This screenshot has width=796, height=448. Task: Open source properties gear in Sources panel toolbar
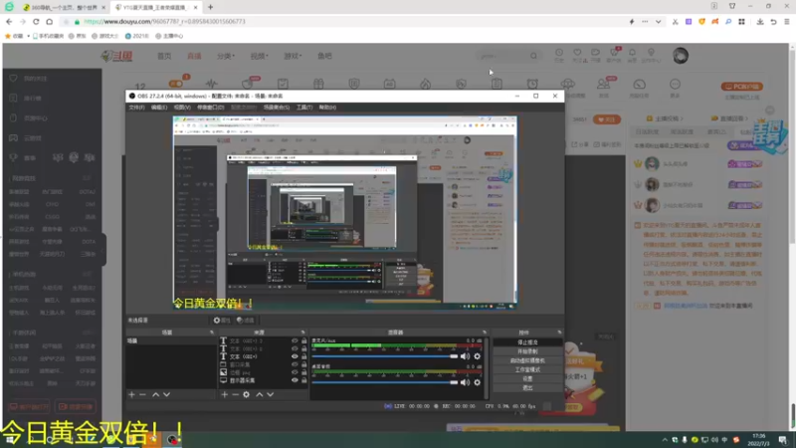pyautogui.click(x=246, y=394)
